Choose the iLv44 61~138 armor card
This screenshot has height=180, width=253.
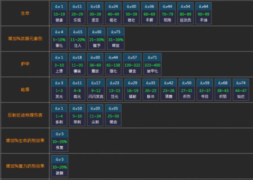pyautogui.click(x=113, y=64)
